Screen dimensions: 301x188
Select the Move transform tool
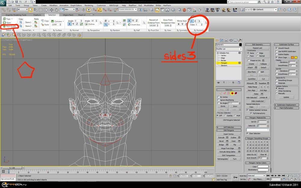(52, 10)
